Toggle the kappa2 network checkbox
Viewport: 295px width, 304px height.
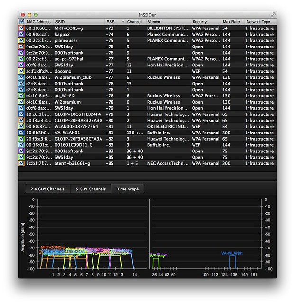(21, 34)
